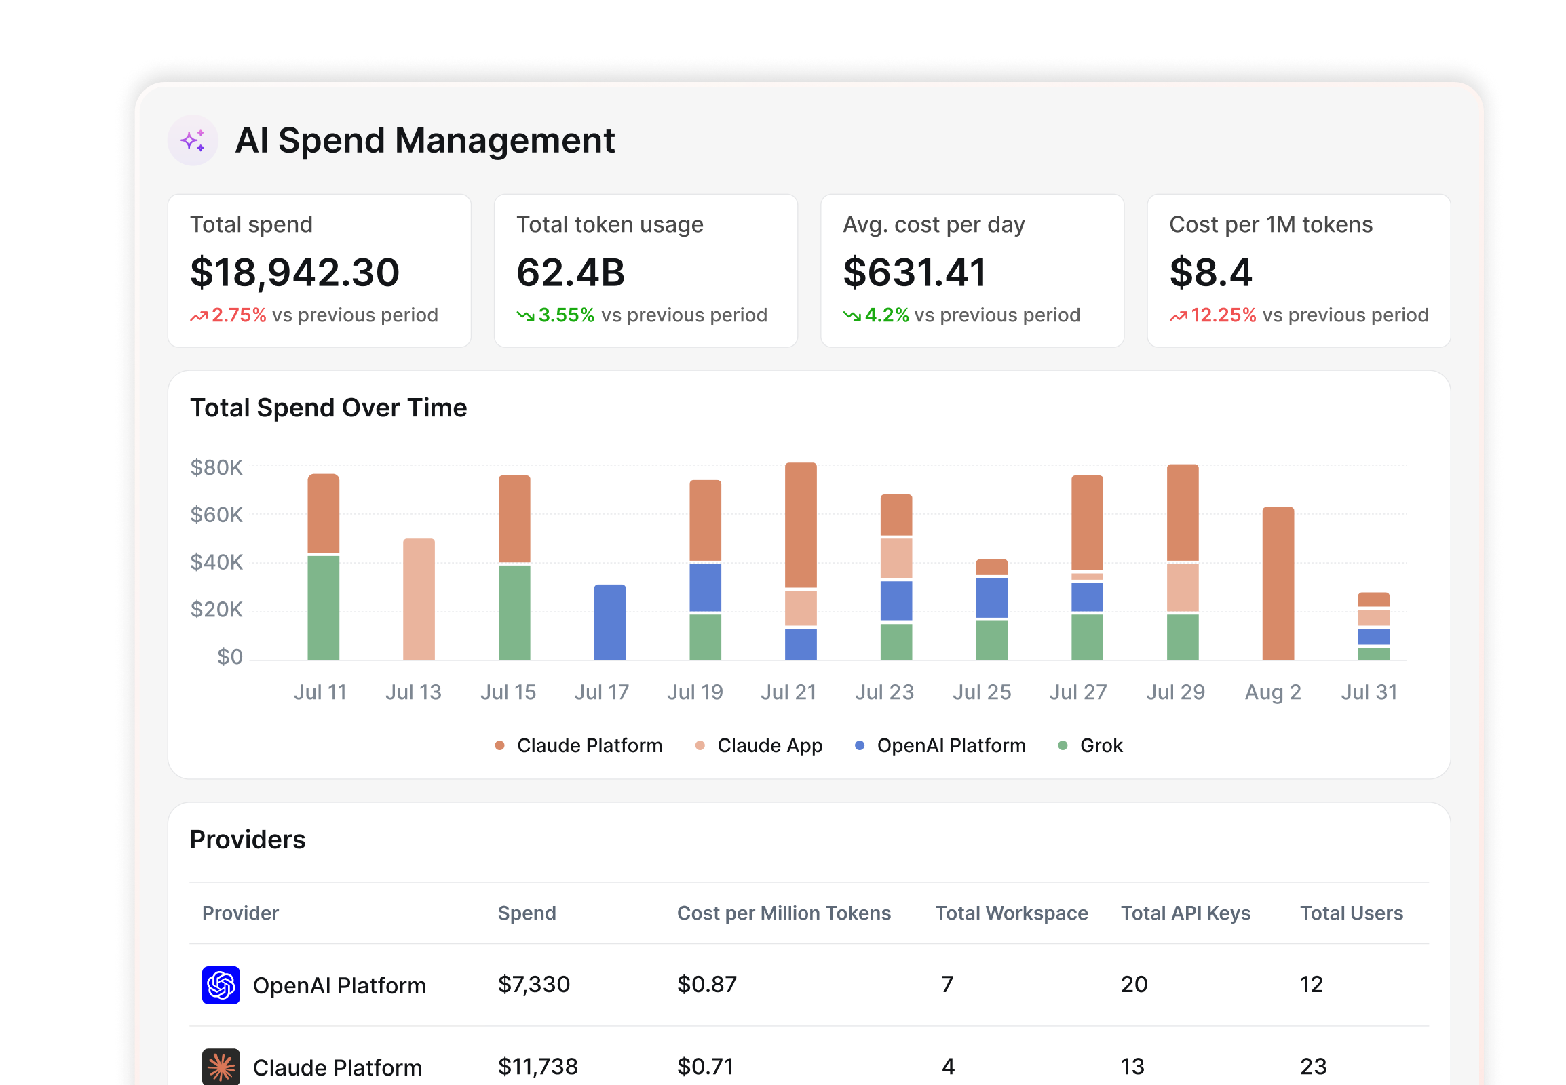Click the $631.41 average cost figure
The height and width of the screenshot is (1085, 1566).
(915, 273)
